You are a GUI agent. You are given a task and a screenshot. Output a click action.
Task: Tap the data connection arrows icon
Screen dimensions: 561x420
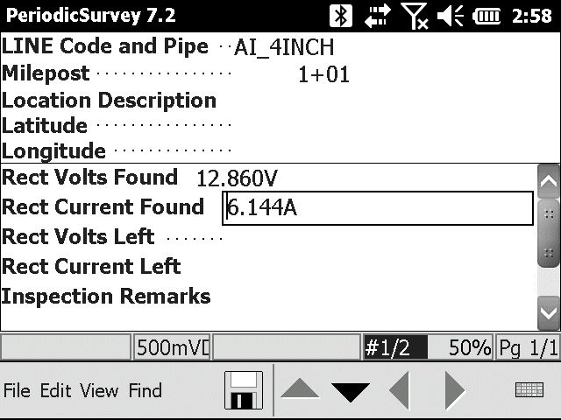click(379, 15)
